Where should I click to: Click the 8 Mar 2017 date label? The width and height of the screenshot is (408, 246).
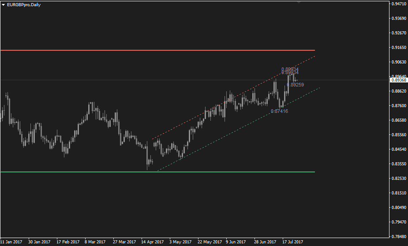95,242
